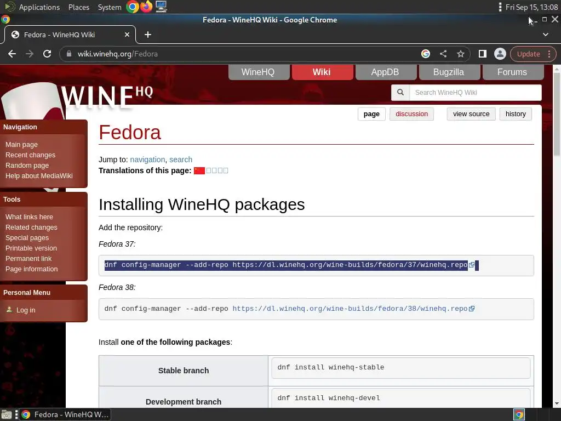
Task: Open a new browser tab
Action: [x=148, y=35]
